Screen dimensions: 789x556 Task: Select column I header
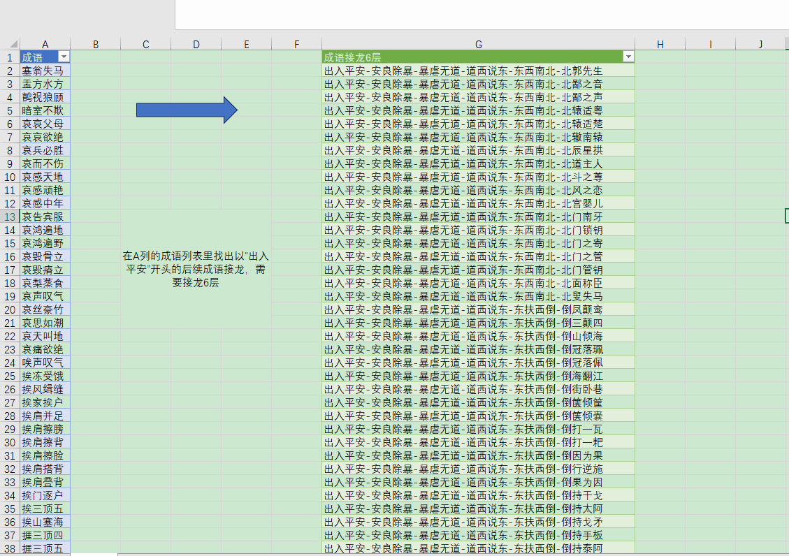(x=710, y=44)
